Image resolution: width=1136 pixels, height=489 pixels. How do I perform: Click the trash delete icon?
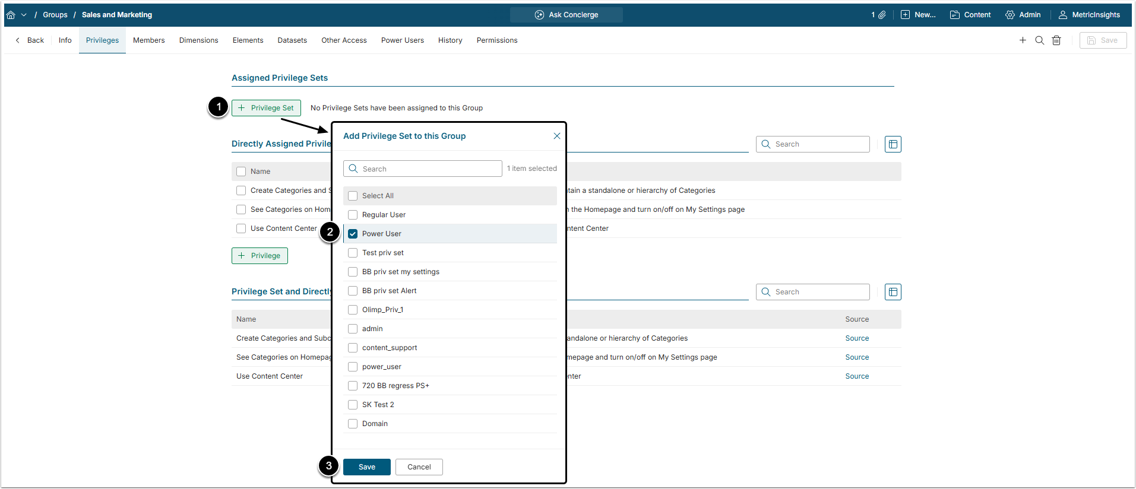1056,40
